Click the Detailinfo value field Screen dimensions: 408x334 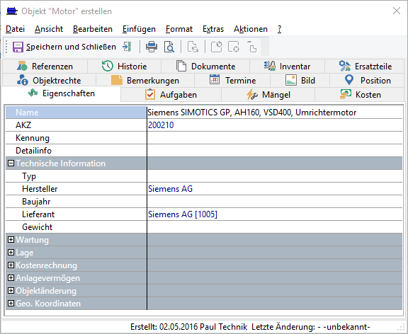click(275, 151)
